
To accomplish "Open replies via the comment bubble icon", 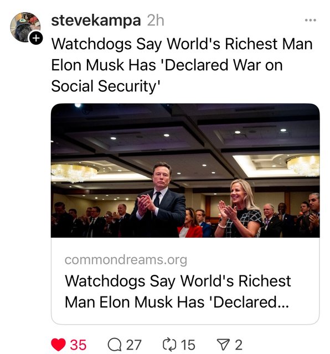I will tap(115, 345).
